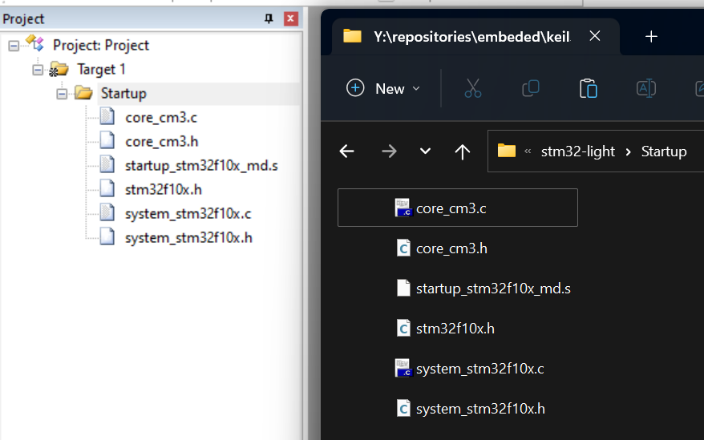This screenshot has height=440, width=704.
Task: Go forward in File Explorer
Action: point(389,151)
